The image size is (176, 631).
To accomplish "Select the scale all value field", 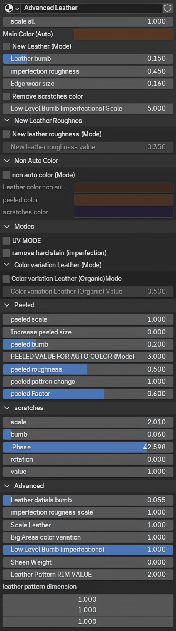I will 88,21.
